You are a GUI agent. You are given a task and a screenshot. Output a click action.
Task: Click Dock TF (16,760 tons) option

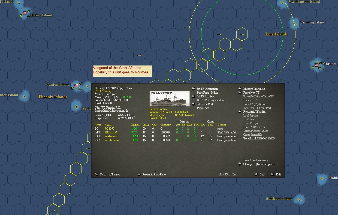(256, 104)
